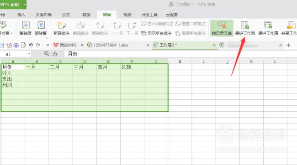Go to previous comment 上一条
Screen dimensions: 297x165
click(117, 28)
